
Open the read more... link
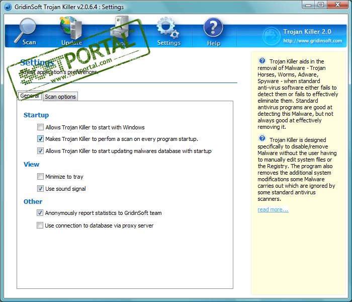[x=273, y=209]
